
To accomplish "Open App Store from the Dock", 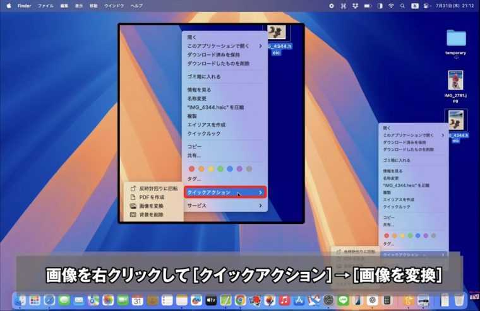I will [x=299, y=300].
